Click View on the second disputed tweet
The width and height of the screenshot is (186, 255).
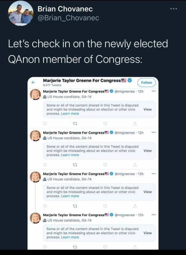148,151
